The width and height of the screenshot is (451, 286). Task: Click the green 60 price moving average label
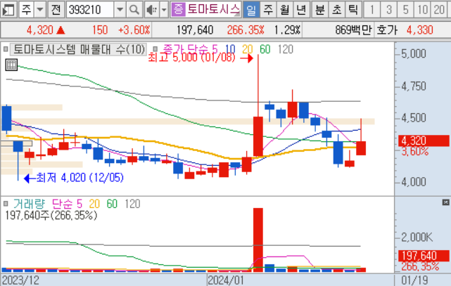click(x=265, y=49)
